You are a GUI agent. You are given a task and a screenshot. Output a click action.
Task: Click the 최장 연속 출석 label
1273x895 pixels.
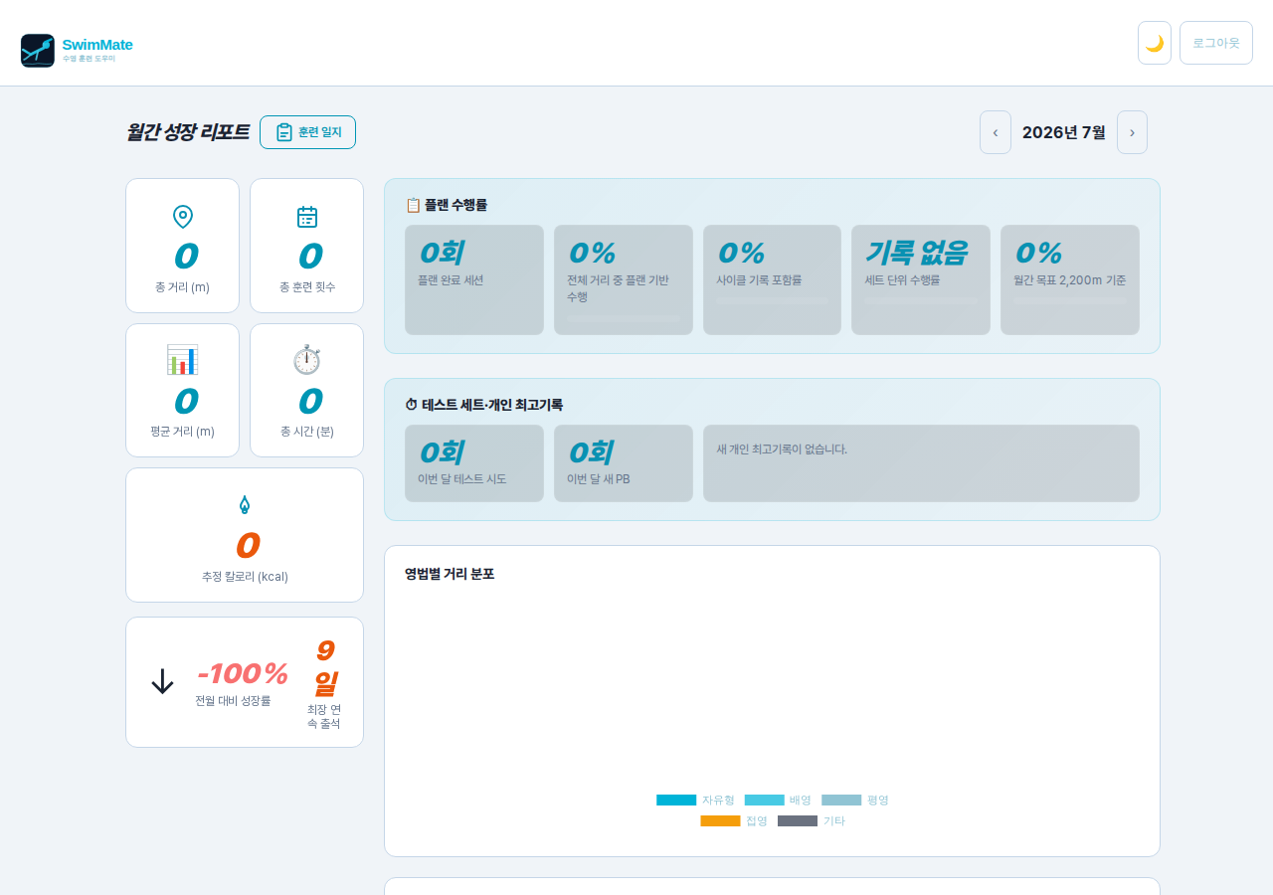coord(324,716)
